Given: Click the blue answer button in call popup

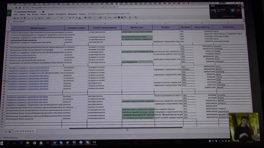Looking at the screenshot, I should [x=233, y=10].
